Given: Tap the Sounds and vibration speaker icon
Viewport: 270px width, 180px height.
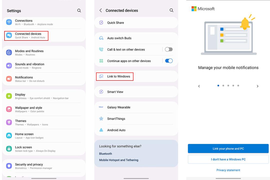Looking at the screenshot, I should point(9,66).
